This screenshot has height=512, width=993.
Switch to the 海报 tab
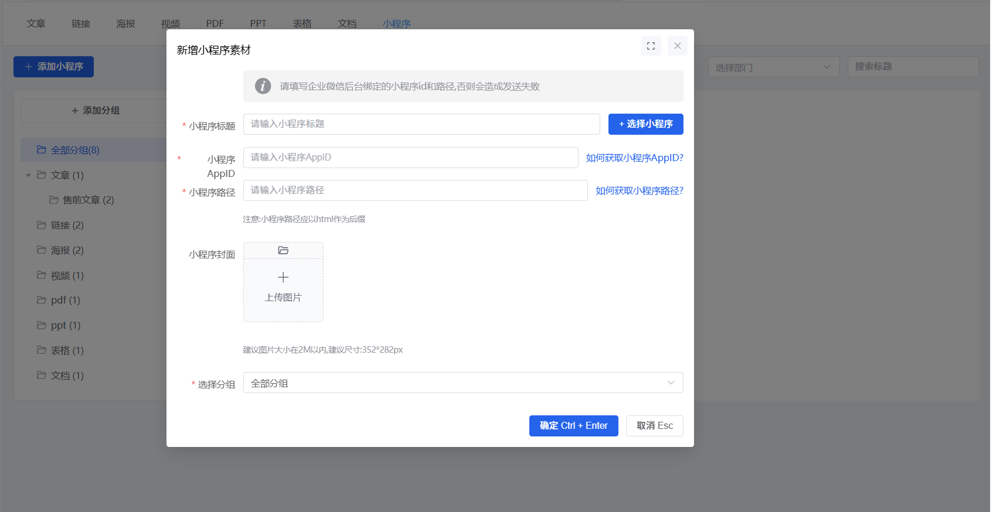click(x=125, y=23)
